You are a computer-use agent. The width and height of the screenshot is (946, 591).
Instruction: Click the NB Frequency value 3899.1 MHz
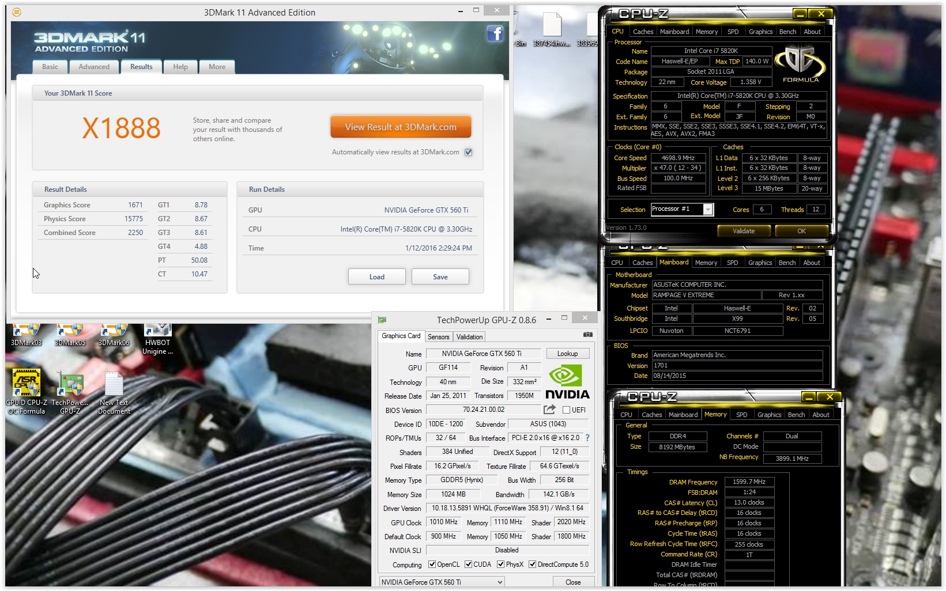(x=792, y=459)
